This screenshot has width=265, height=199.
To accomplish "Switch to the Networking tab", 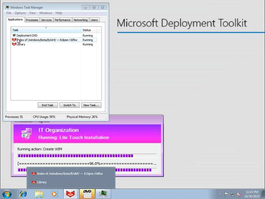I will tap(80, 20).
